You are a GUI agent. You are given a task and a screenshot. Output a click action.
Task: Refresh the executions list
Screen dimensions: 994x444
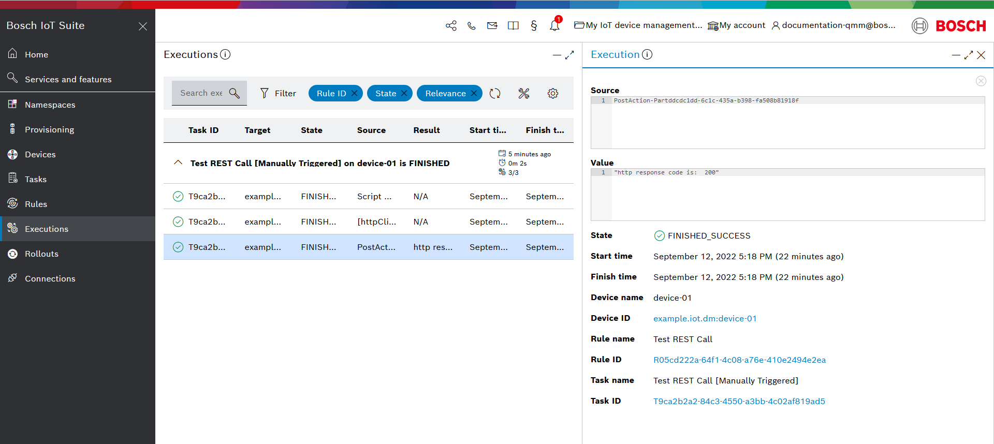pos(495,93)
